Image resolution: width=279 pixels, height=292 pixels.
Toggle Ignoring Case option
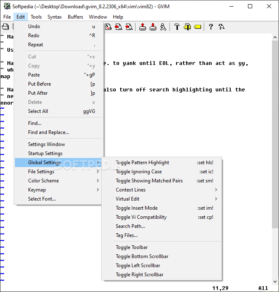click(162, 172)
